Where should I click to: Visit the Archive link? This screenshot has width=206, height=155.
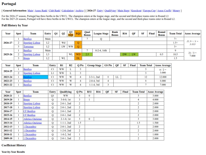[79, 11]
